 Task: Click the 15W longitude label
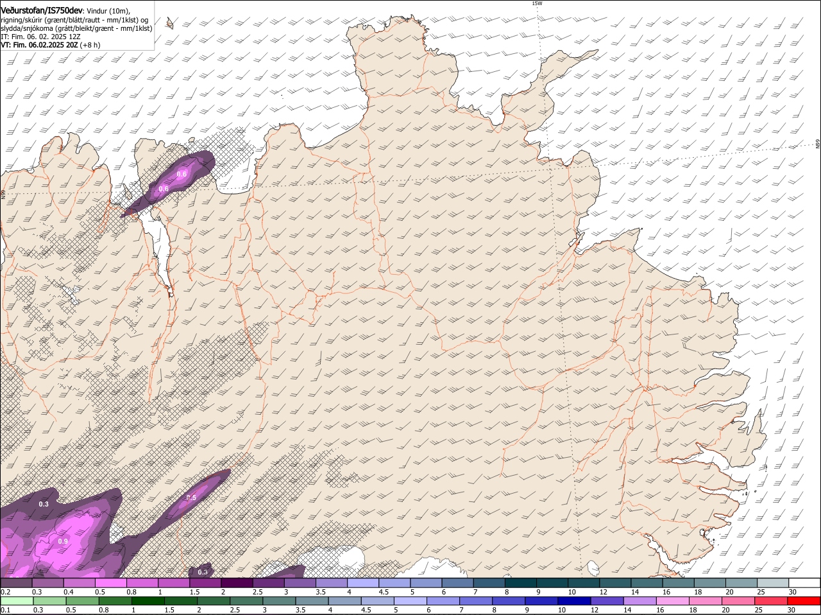pos(537,3)
